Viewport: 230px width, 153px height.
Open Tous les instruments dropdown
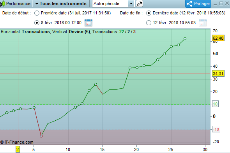click(61, 4)
